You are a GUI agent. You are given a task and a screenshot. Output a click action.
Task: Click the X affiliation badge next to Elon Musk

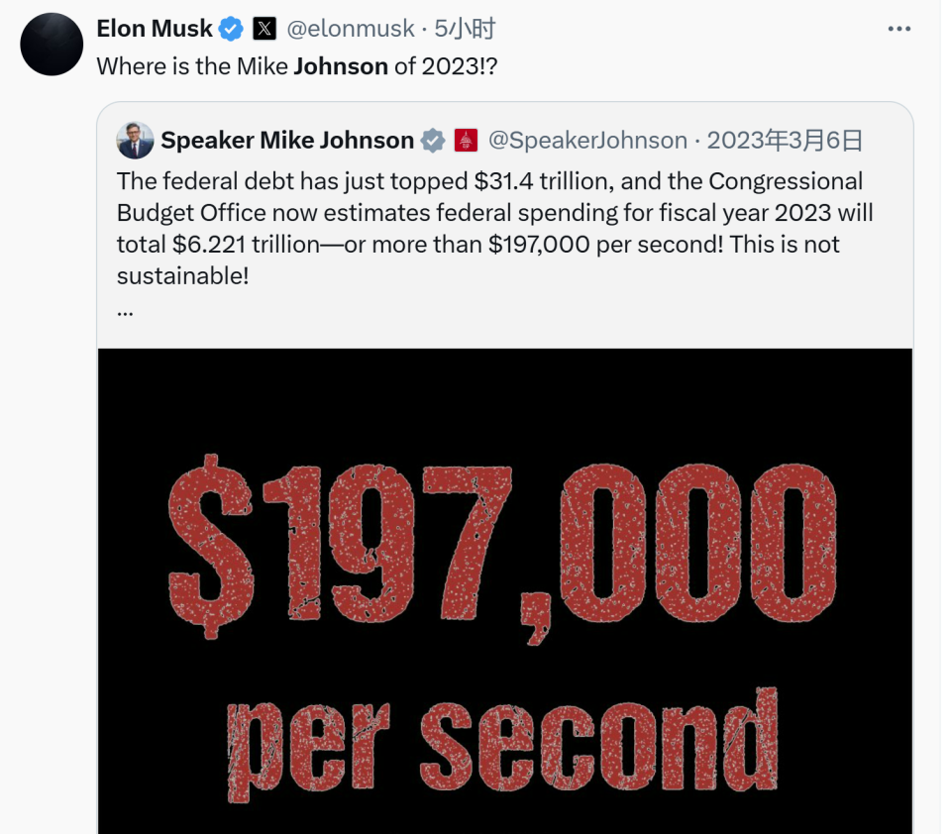(x=264, y=29)
